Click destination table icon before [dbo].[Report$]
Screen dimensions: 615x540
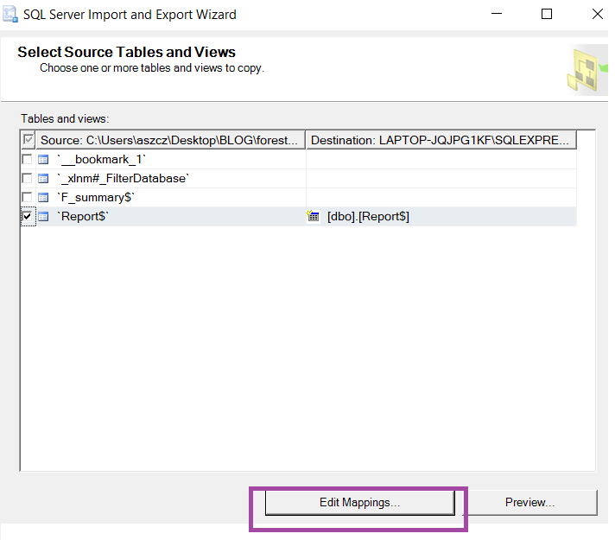click(314, 216)
